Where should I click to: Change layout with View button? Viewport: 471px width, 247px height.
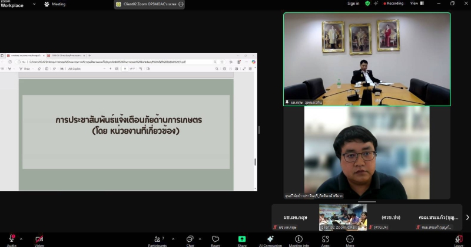coord(417,4)
